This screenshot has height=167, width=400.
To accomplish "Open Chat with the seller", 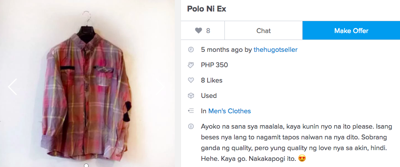I will [x=263, y=31].
